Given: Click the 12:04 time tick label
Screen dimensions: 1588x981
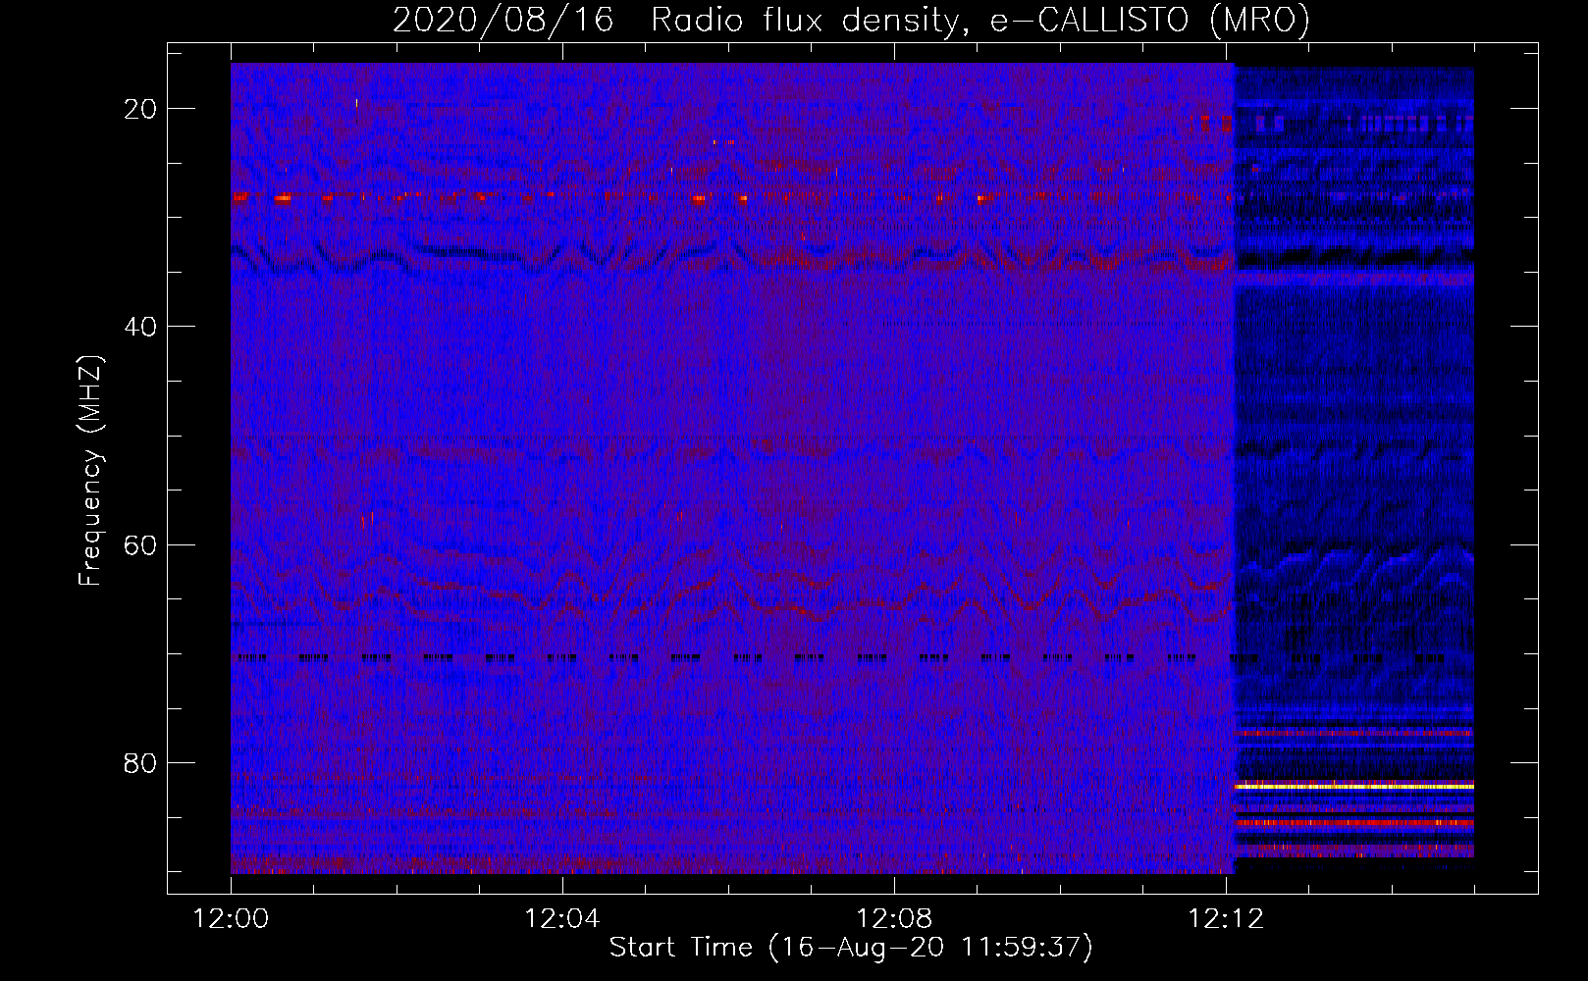Looking at the screenshot, I should (562, 919).
